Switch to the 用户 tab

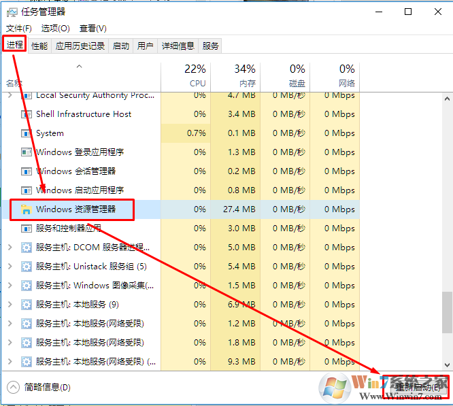[x=146, y=46]
